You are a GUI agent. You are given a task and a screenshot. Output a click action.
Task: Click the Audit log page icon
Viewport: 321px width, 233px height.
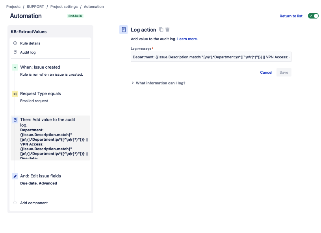tap(15, 52)
